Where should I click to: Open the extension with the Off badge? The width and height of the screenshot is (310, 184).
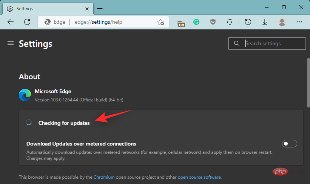pyautogui.click(x=181, y=23)
